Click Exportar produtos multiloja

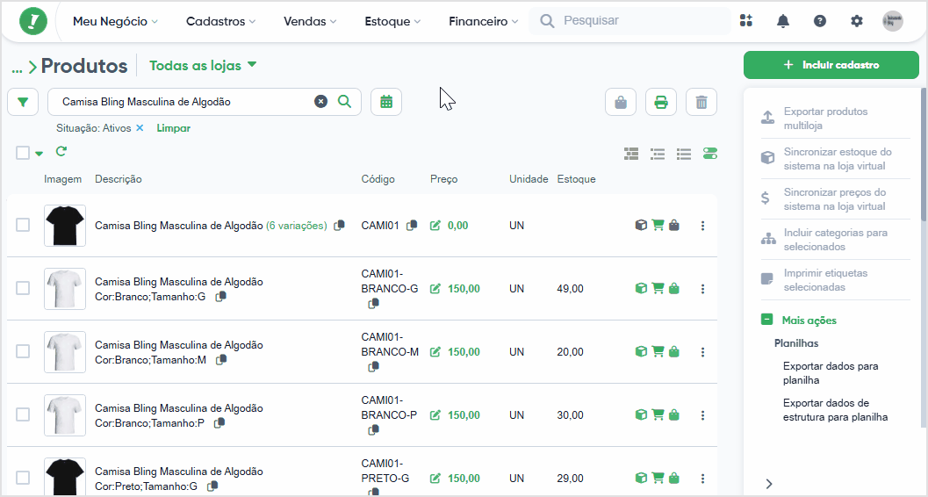pyautogui.click(x=825, y=119)
